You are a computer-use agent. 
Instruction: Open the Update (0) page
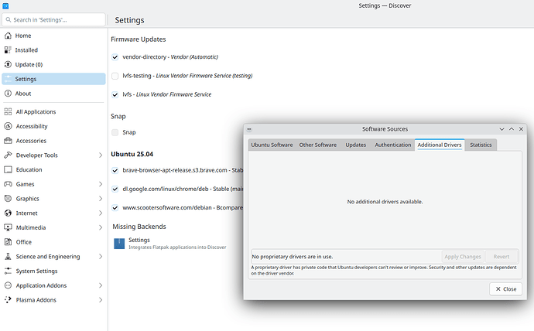(29, 64)
